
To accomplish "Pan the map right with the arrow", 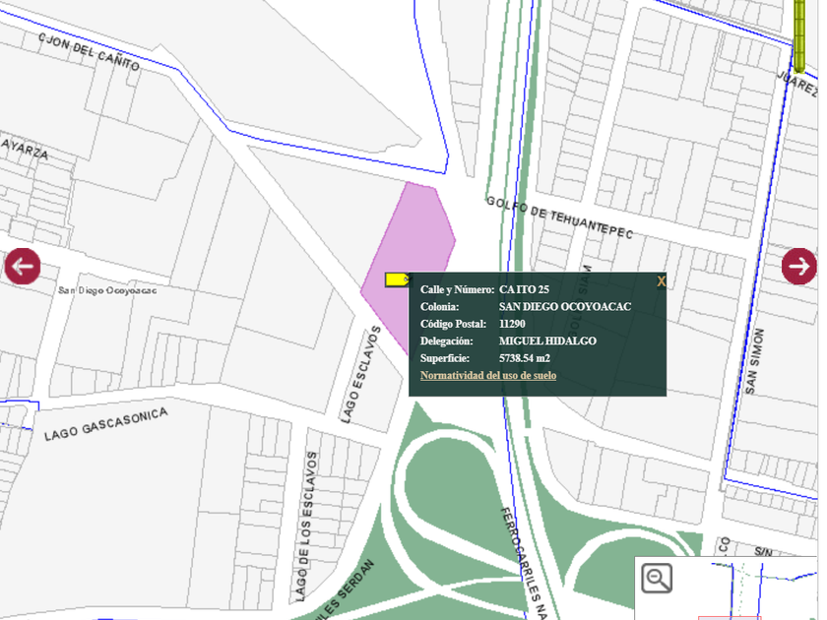I will point(799,267).
